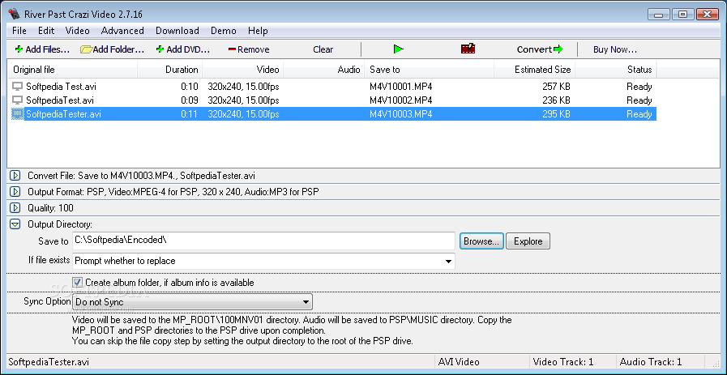This screenshot has width=727, height=375.
Task: Click the Save to path field
Action: pos(264,241)
